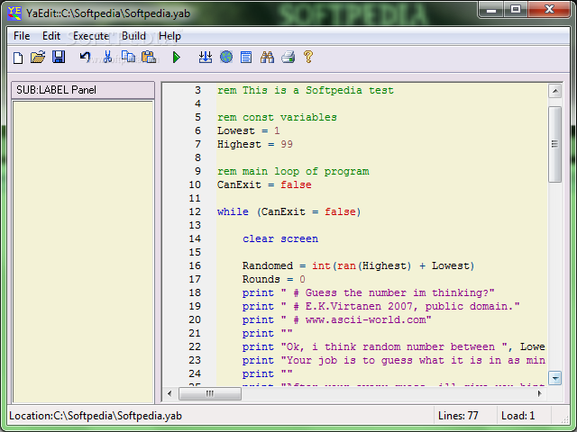Create a new file with the blank page icon
Image resolution: width=577 pixels, height=432 pixels.
pyautogui.click(x=18, y=58)
